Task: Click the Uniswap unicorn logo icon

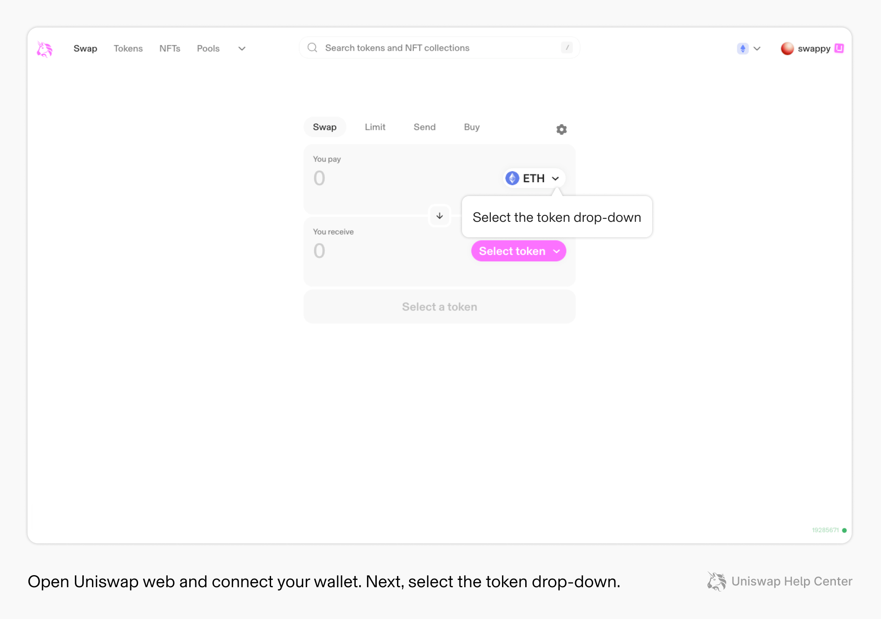Action: click(45, 47)
